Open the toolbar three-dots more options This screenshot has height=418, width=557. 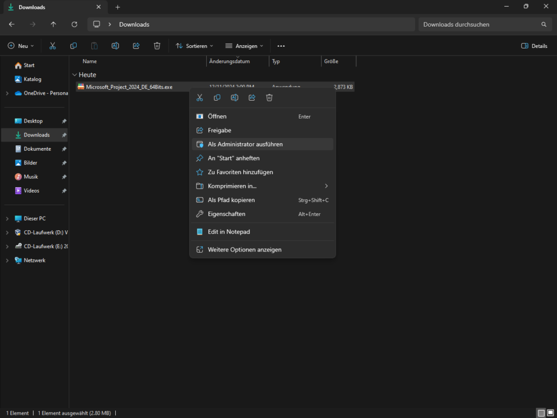(281, 46)
